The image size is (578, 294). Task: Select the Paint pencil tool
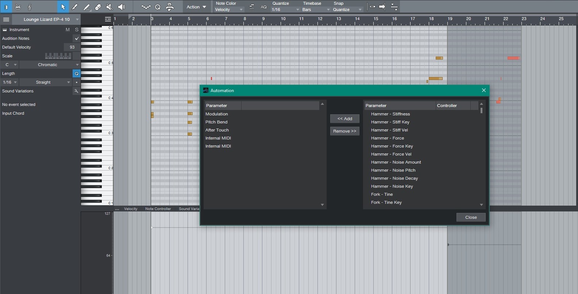(x=74, y=7)
